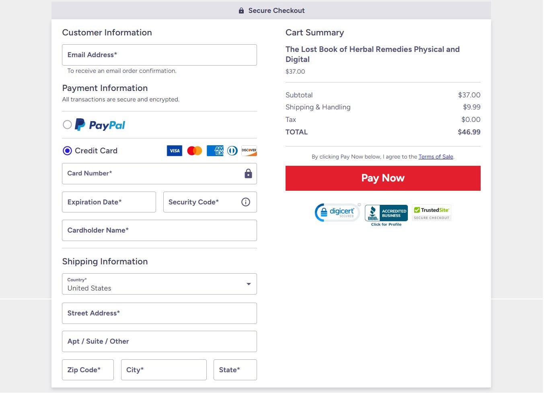Open the BBB Accredited Business badge
This screenshot has height=404, width=547.
(x=386, y=214)
